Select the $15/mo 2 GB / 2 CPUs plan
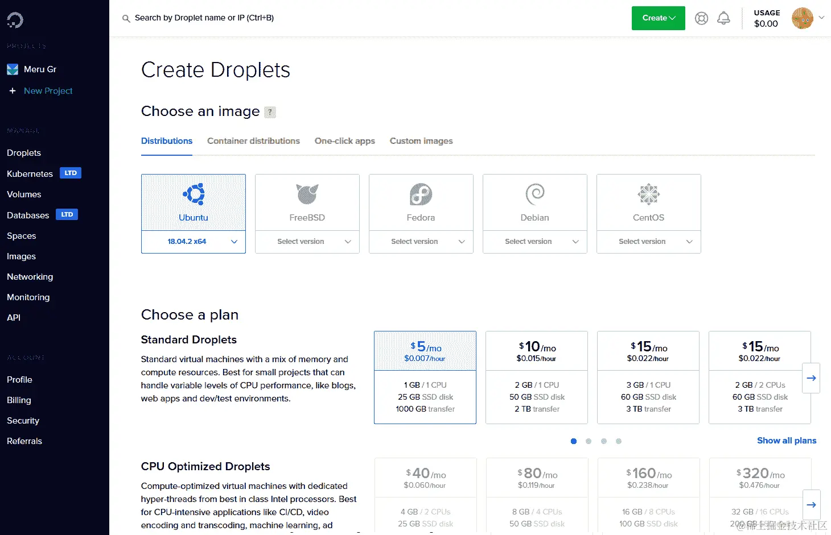 [760, 378]
